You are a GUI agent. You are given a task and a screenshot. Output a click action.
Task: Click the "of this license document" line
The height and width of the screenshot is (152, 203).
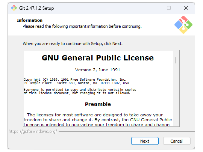point(77,93)
